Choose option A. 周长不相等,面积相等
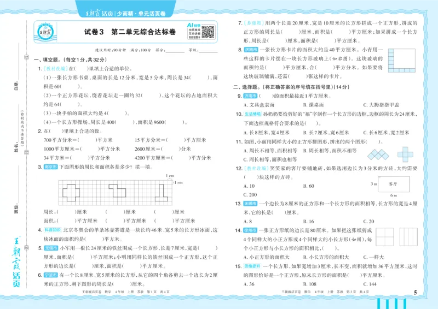 click(270, 151)
